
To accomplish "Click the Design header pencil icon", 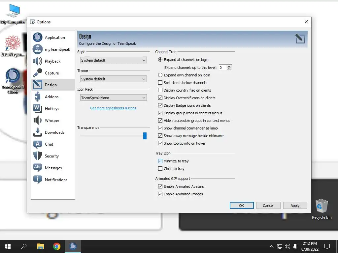I will click(300, 39).
